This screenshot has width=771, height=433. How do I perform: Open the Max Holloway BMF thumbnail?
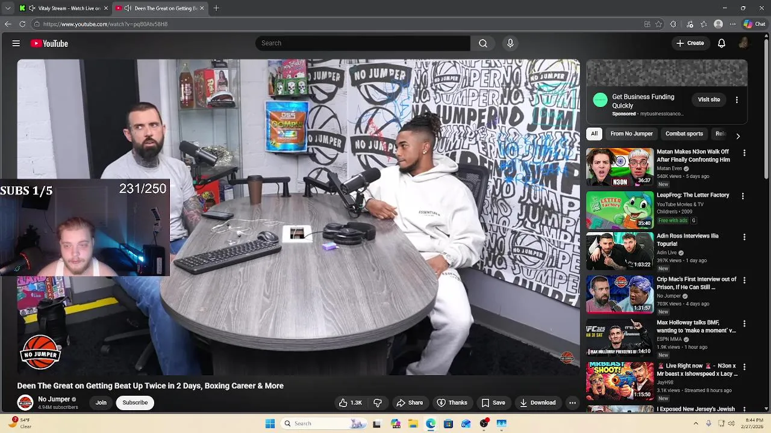(x=620, y=338)
